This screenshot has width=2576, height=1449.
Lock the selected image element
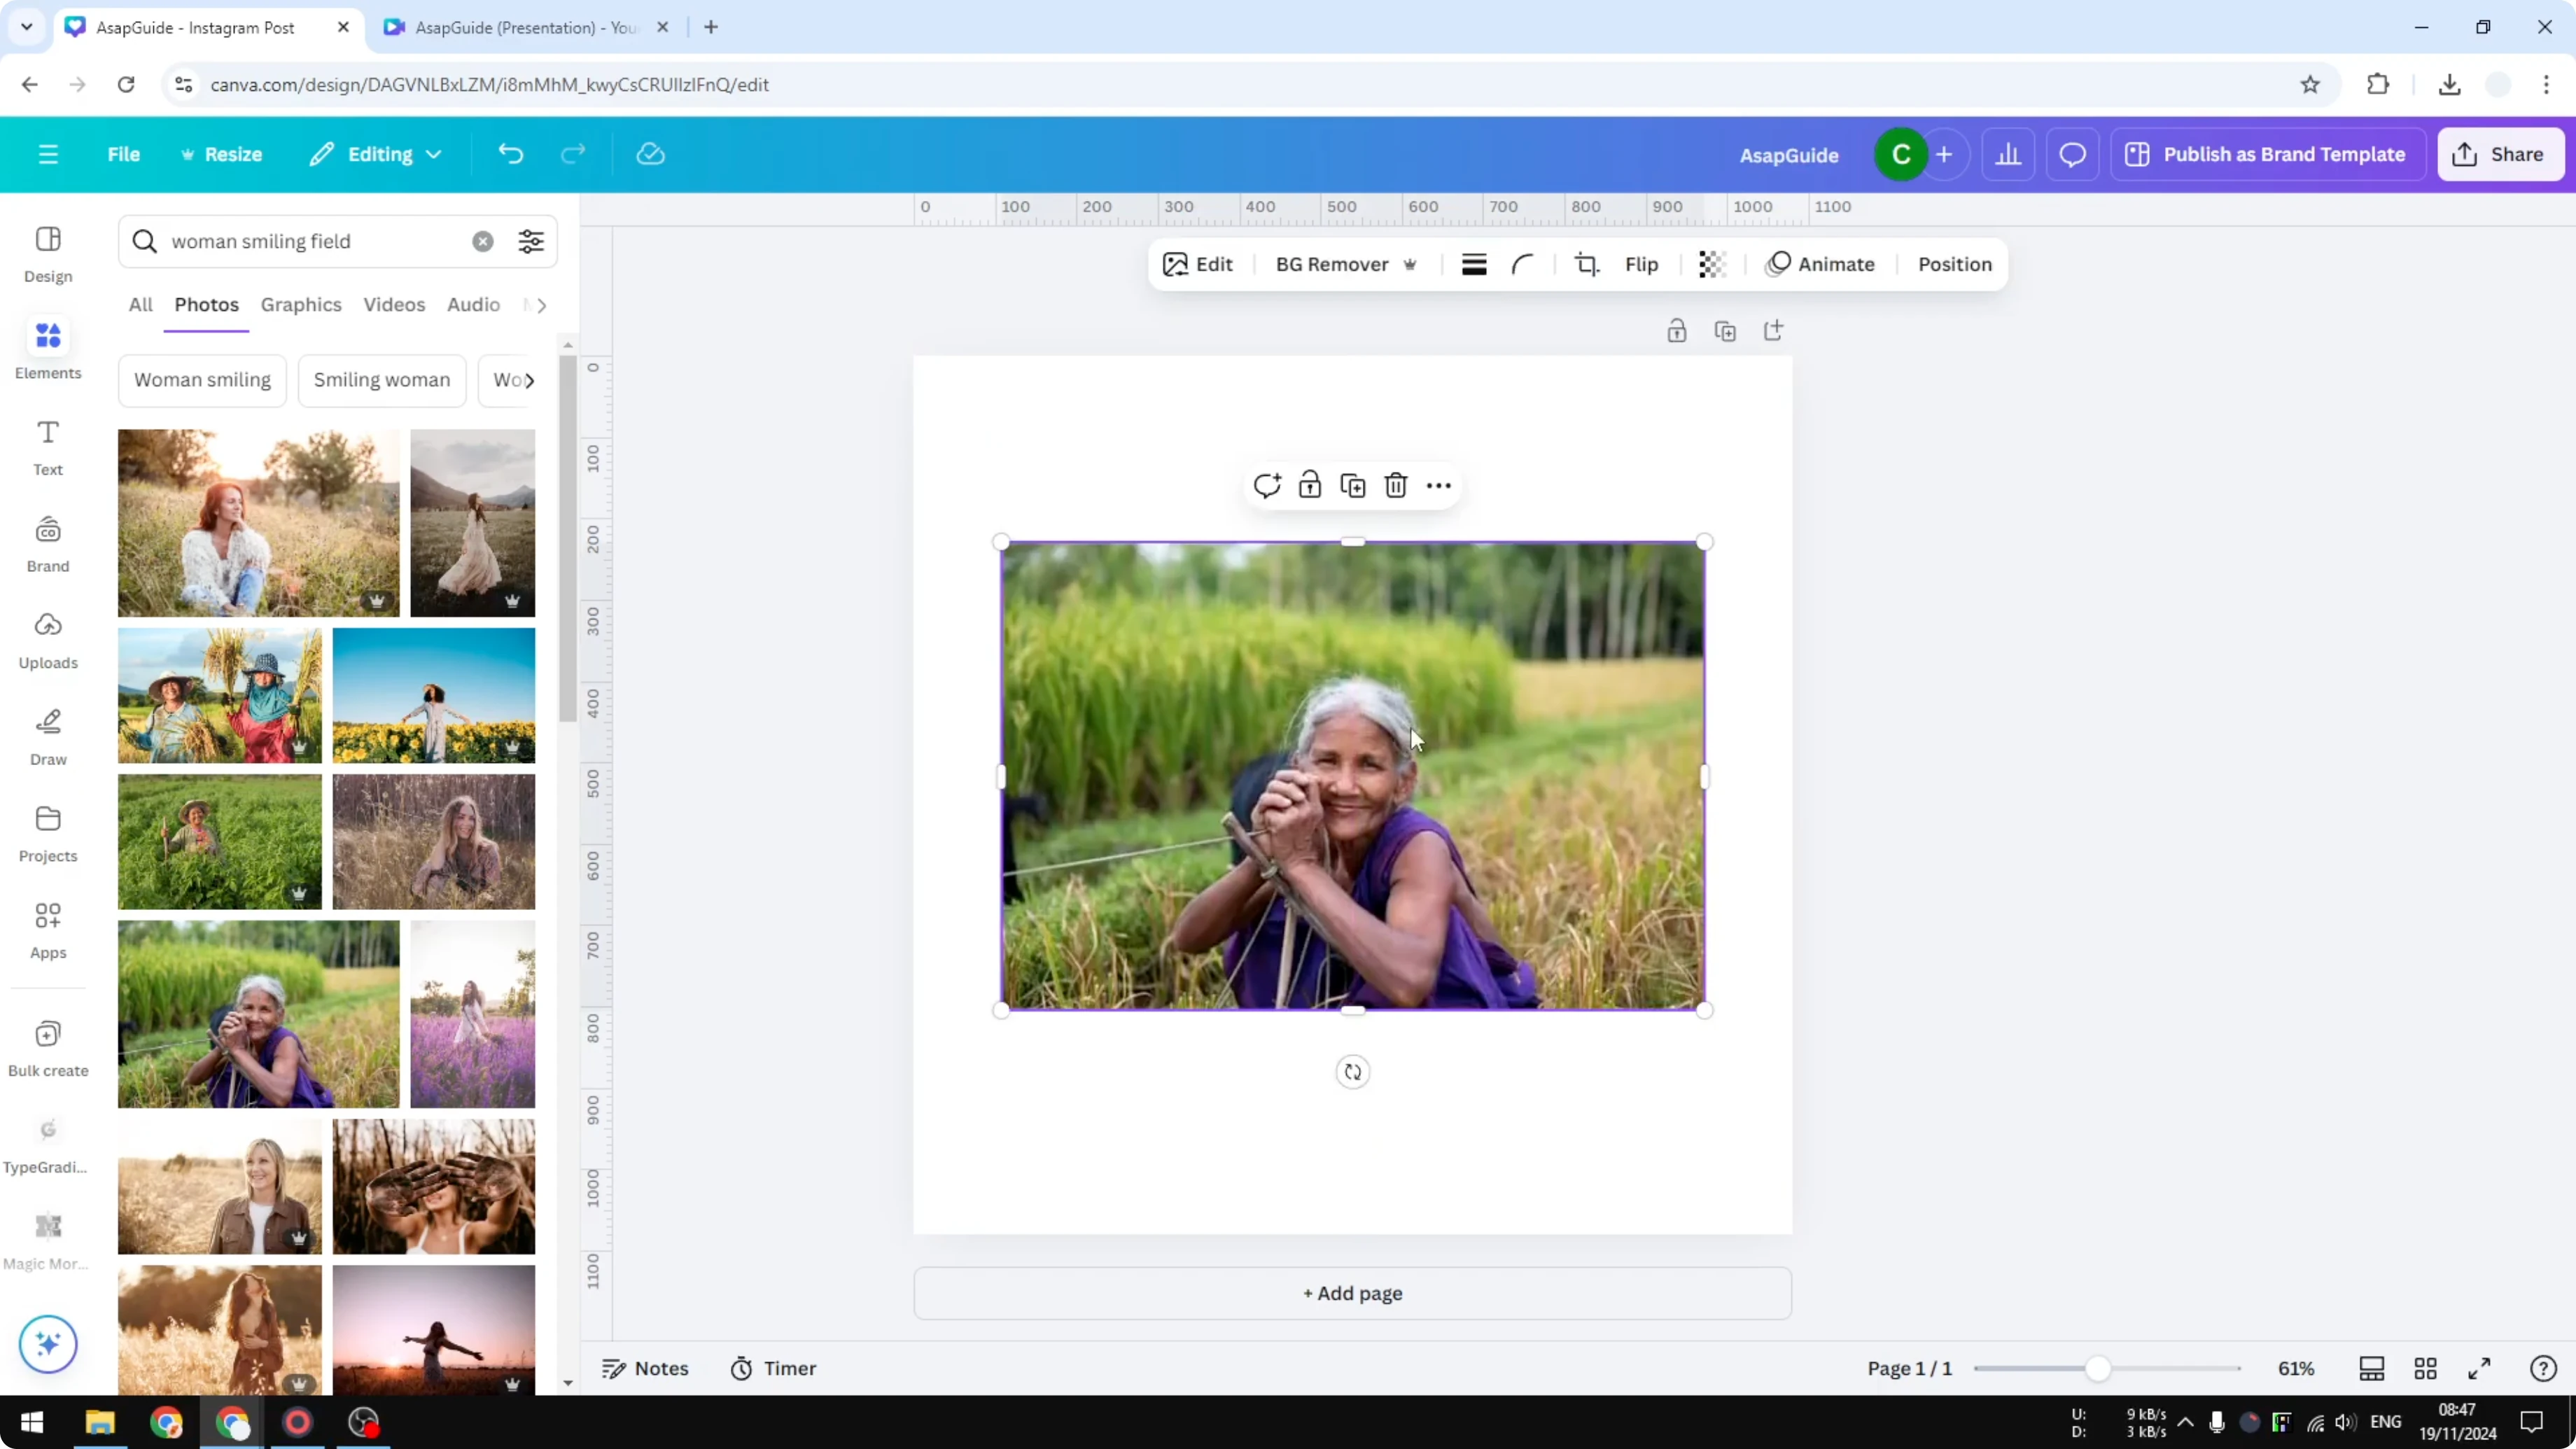1309,486
